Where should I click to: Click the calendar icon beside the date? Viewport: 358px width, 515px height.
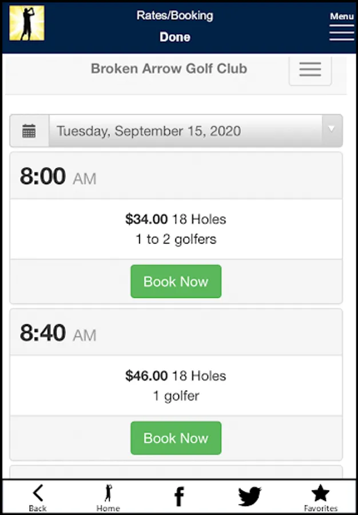coord(29,131)
